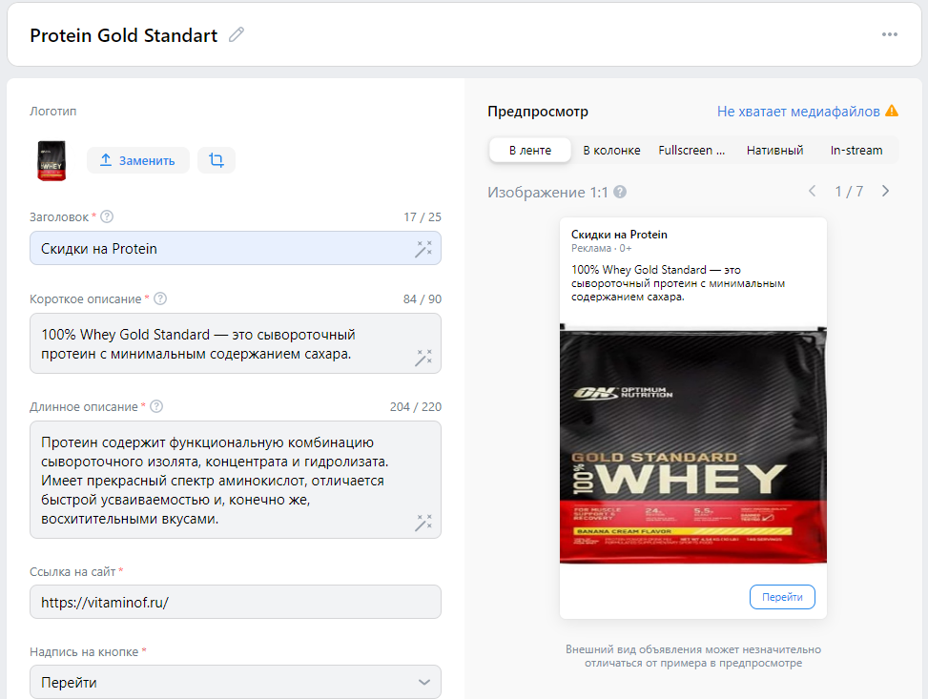Screen dimensions: 928x699
Task: Click the magic wand icon in Длинное описание field
Action: coord(423,523)
